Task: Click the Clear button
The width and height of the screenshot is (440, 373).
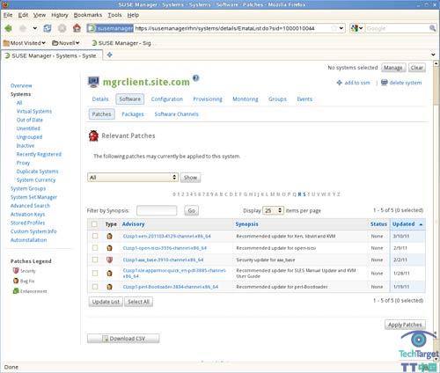Action: [417, 68]
